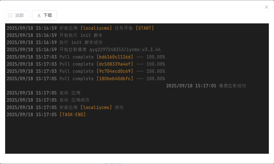
Task: Click layer hash 9c704ecd0c69
Action: (x=115, y=71)
